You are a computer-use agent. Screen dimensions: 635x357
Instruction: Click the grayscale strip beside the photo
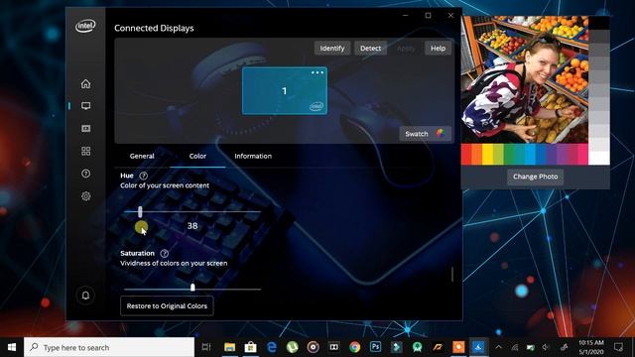pos(599,90)
